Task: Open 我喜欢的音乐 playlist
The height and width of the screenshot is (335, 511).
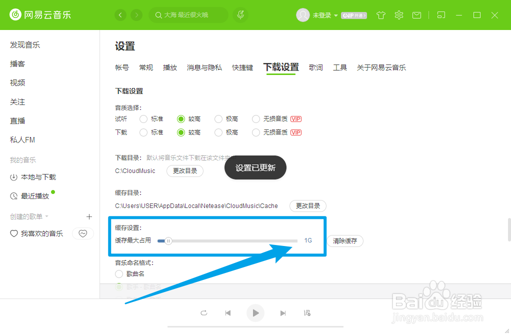Action: [36, 233]
